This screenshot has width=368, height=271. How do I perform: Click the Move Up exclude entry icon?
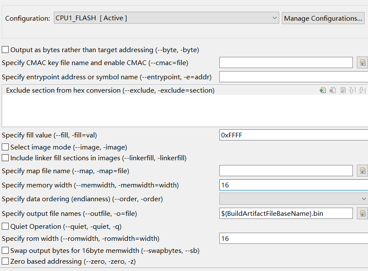[352, 90]
